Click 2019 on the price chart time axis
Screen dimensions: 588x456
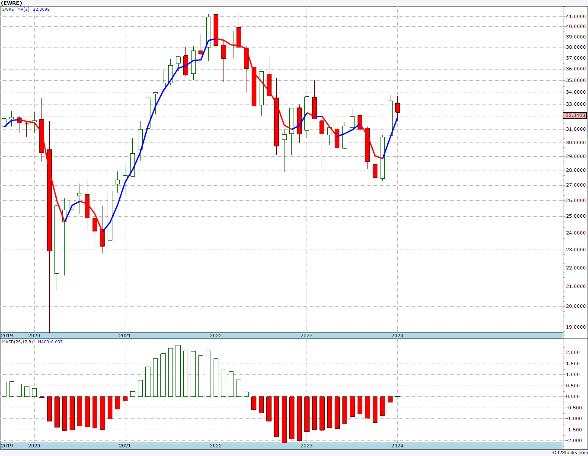7,336
